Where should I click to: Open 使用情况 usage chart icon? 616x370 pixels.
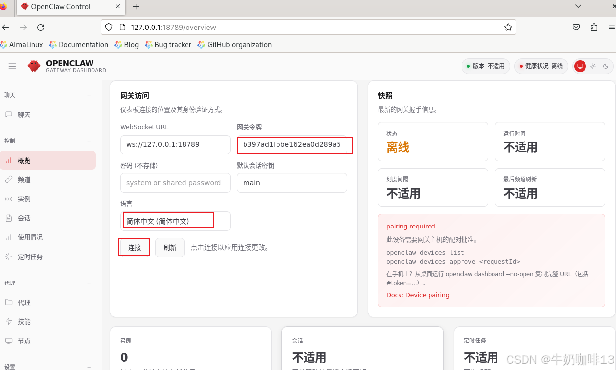(x=9, y=237)
